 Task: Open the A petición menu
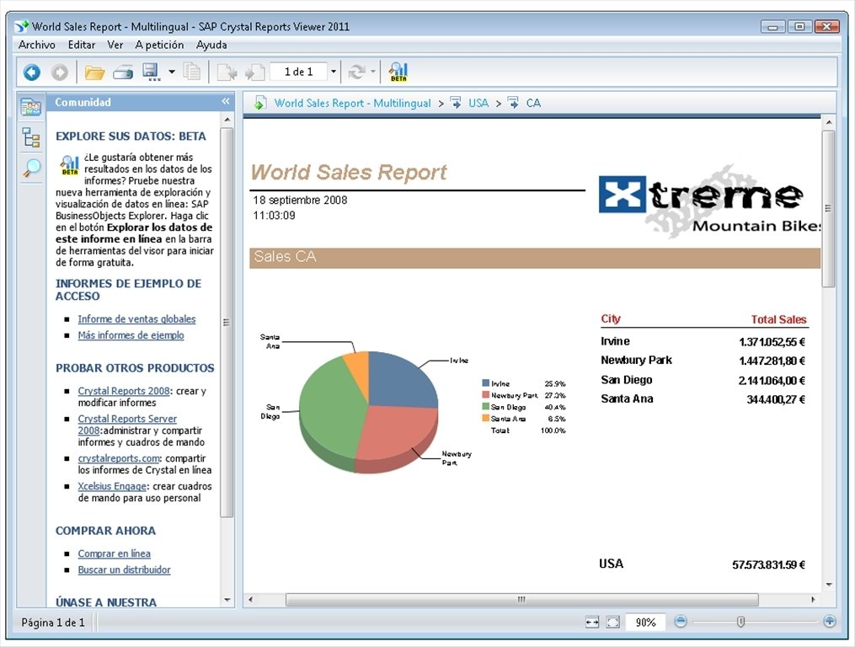pos(159,45)
